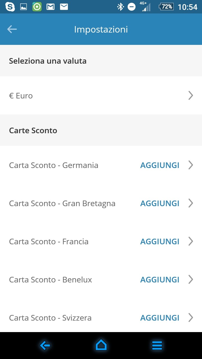Tap the mail envelope notification icon
Screen dimensions: 202x359
64,7
